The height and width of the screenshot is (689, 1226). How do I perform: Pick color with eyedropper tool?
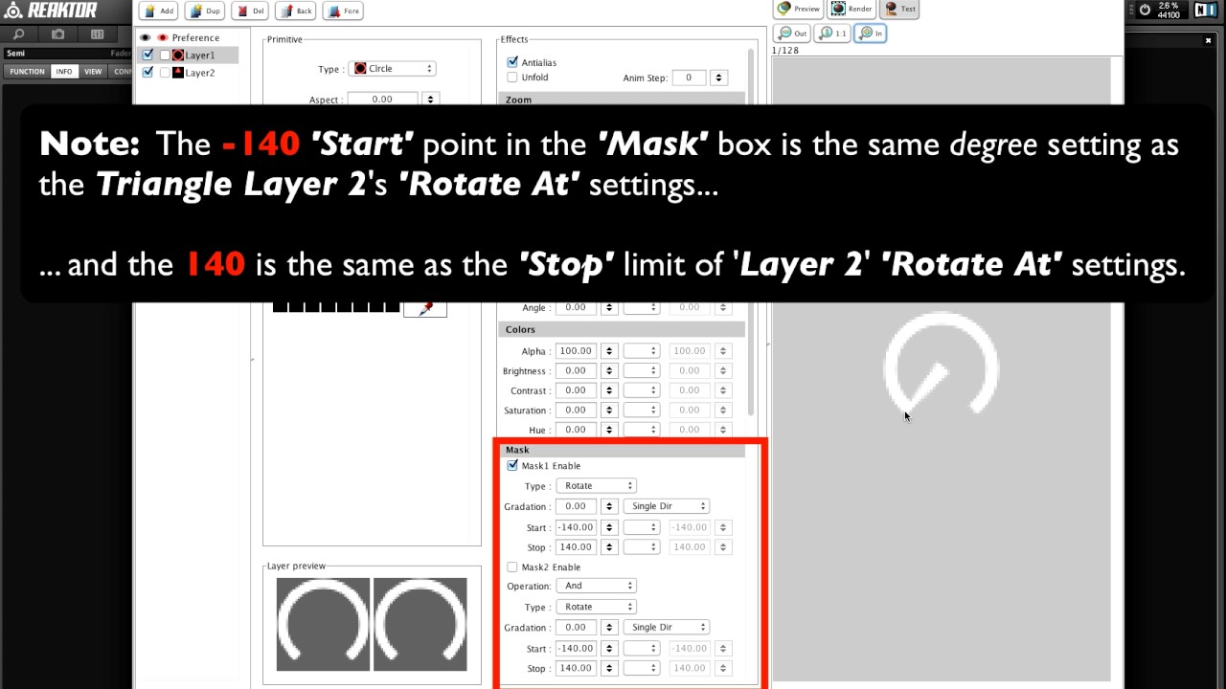tap(424, 308)
